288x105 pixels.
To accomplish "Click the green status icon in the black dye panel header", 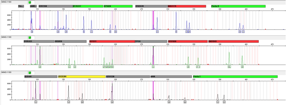I will [30, 73].
